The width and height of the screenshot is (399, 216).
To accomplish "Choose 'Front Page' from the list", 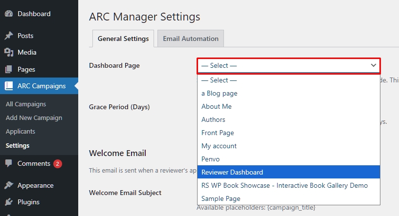I will tap(288, 133).
